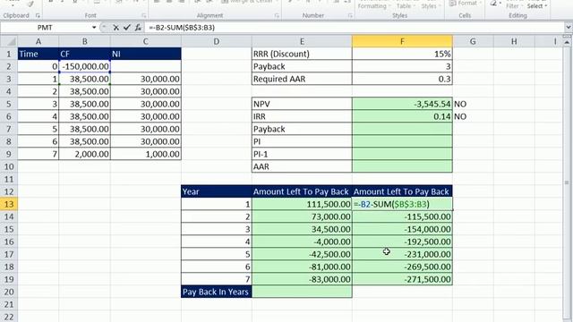Select the NPV result -3,545.54
The width and height of the screenshot is (573, 322).
pyautogui.click(x=402, y=104)
